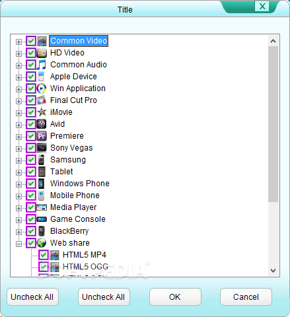Image resolution: width=290 pixels, height=317 pixels.
Task: Select the 'Samsung' label
Action: [68, 160]
